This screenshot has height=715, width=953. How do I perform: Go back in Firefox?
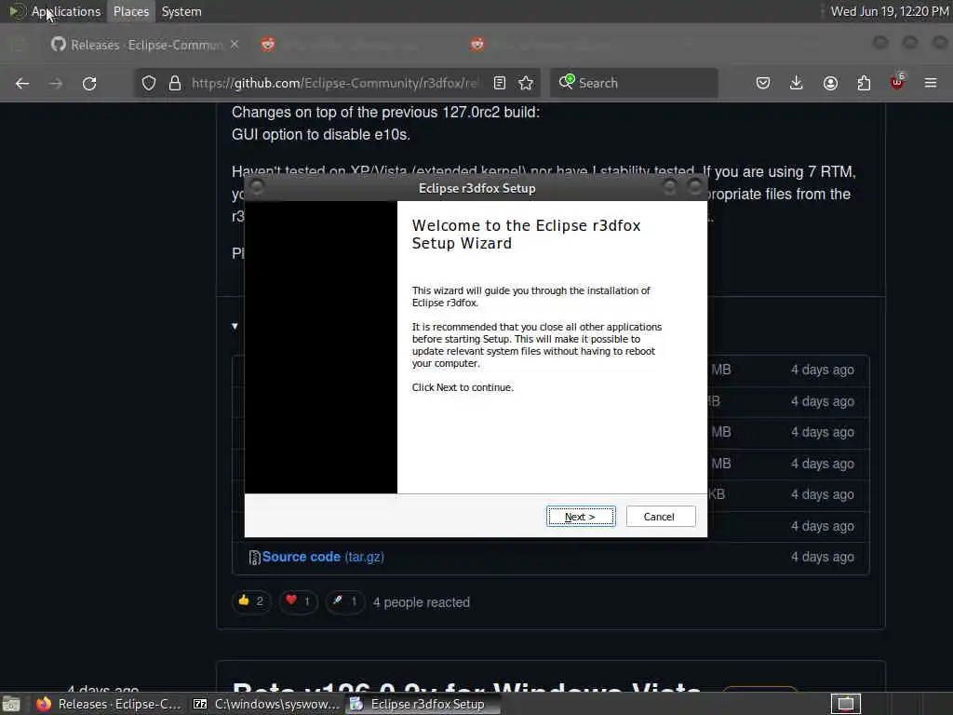[x=22, y=83]
